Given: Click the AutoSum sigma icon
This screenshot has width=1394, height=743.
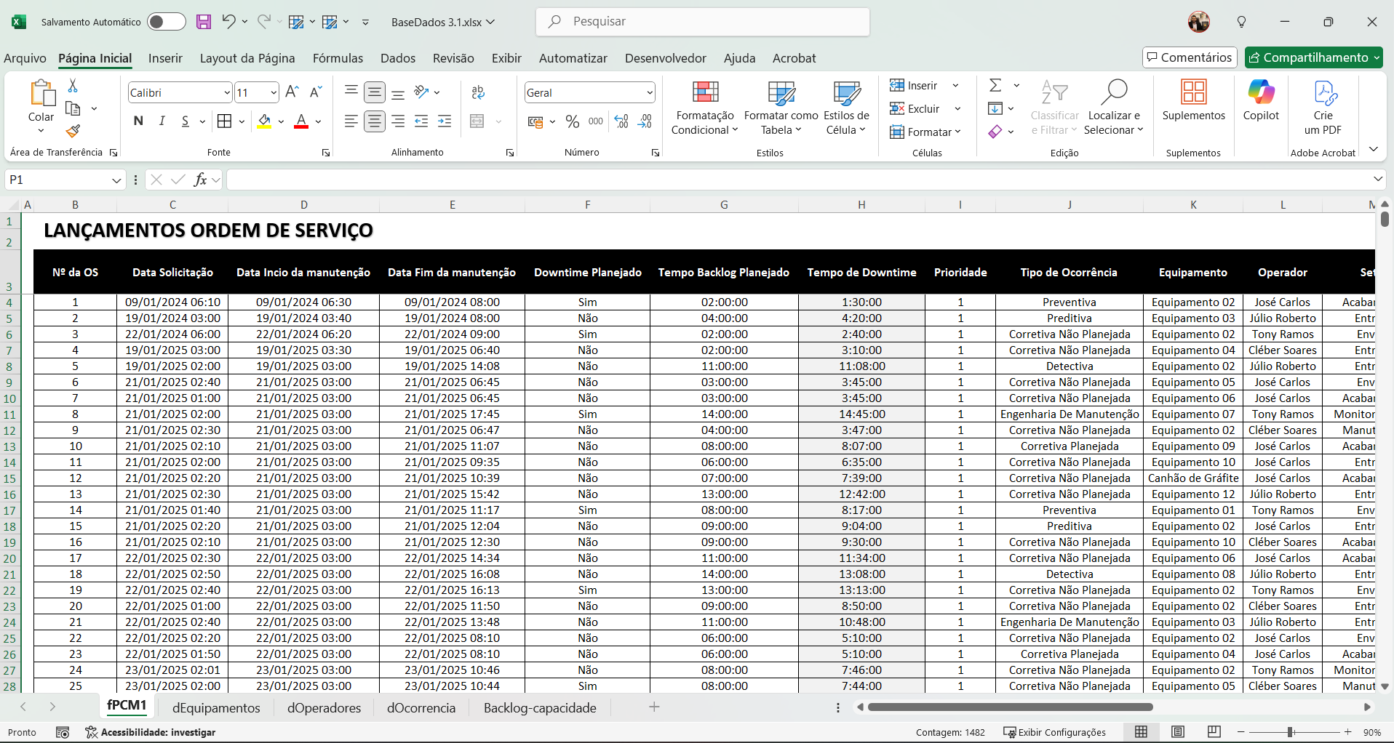Looking at the screenshot, I should tap(995, 86).
